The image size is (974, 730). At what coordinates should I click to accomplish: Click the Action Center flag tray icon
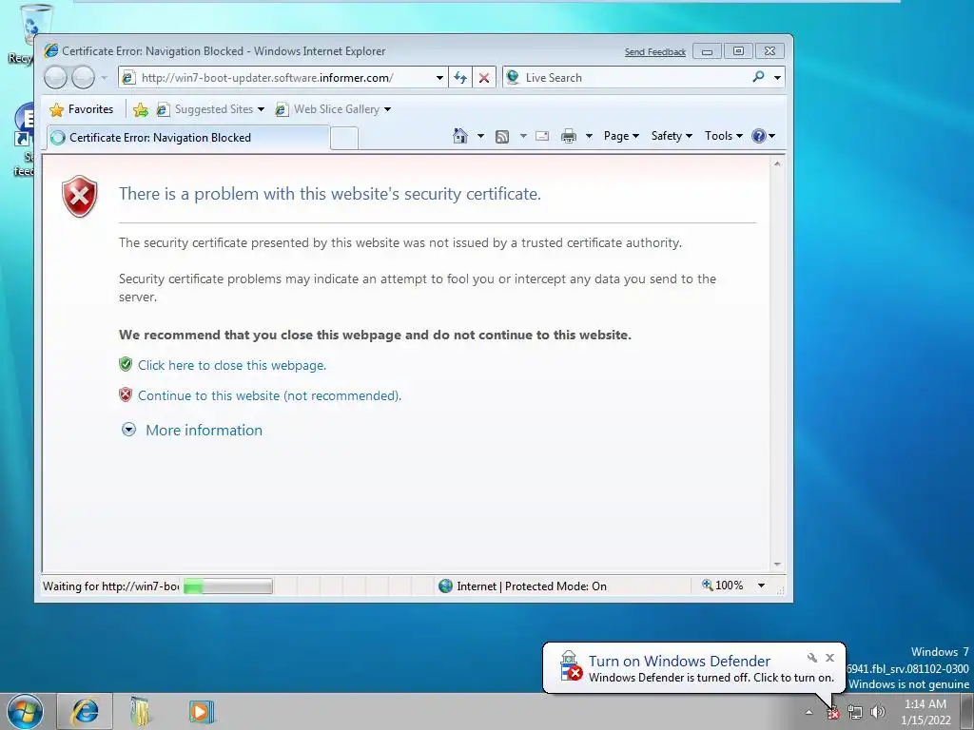pos(833,713)
